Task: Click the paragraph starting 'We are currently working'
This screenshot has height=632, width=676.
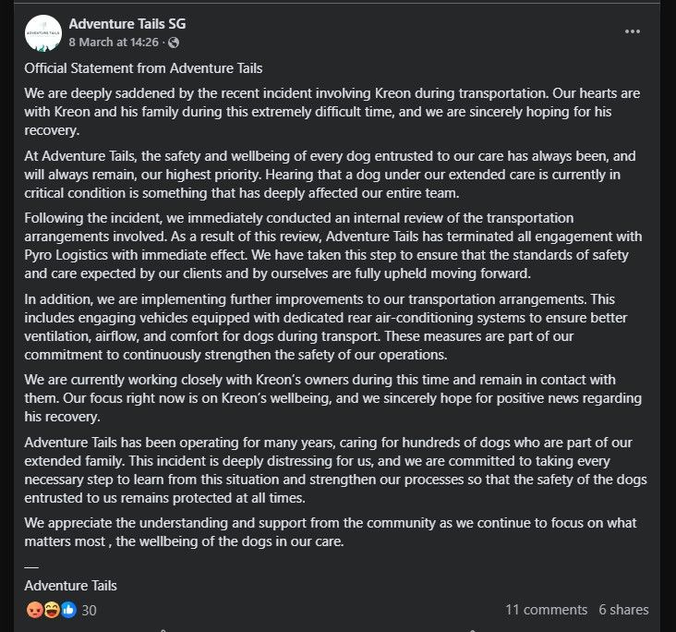Action: point(332,398)
